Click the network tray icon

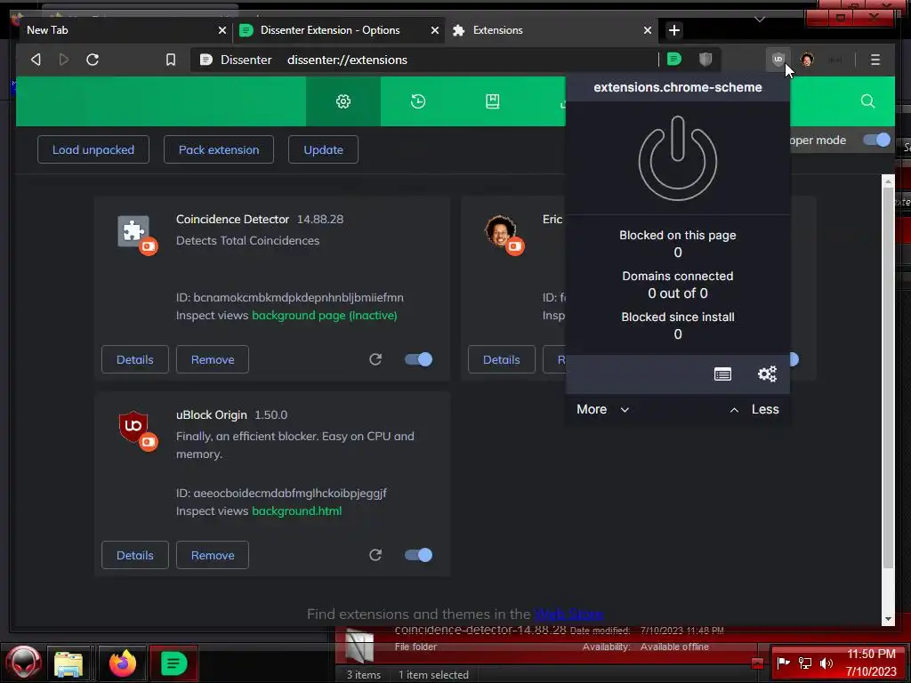[805, 663]
